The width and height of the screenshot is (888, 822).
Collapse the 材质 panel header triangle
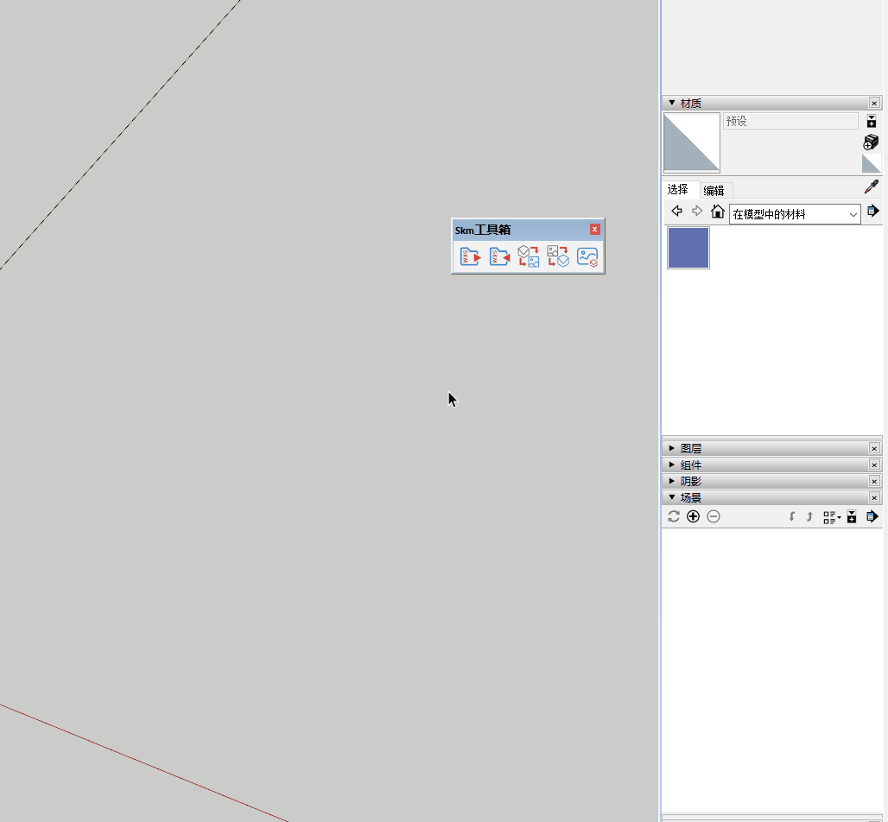click(x=671, y=102)
